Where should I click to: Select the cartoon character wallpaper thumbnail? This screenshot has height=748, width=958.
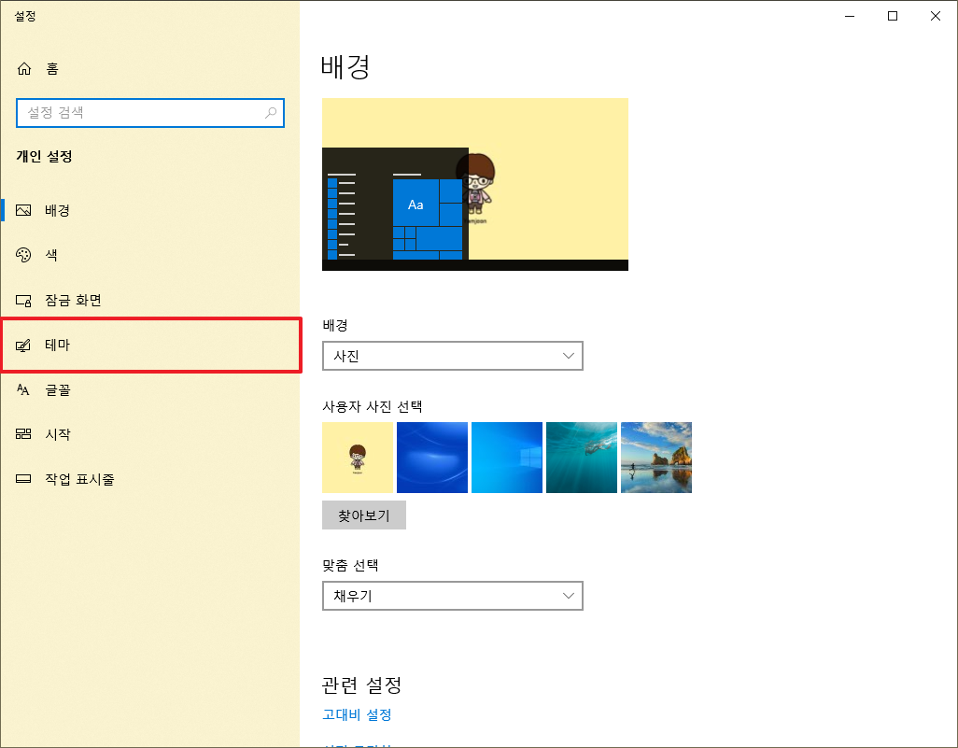coord(358,458)
